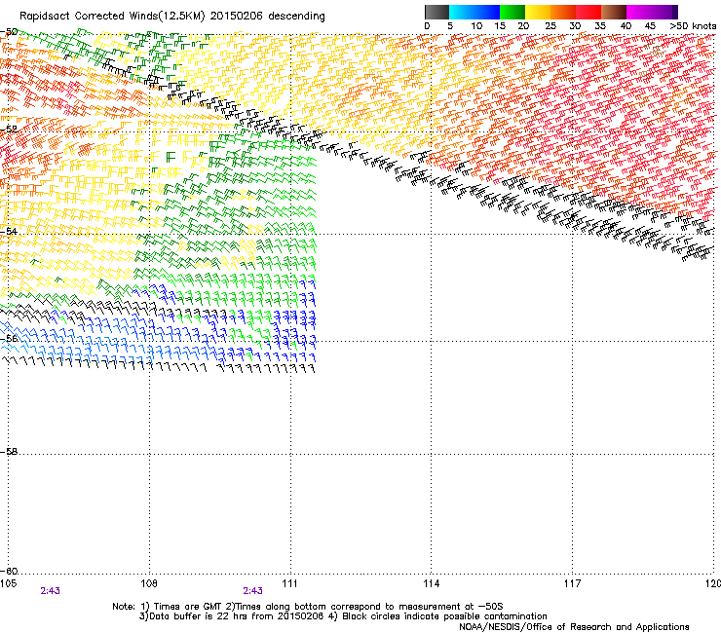721x633 pixels.
Task: Click the green 15-20 knots color band
Action: click(x=512, y=12)
